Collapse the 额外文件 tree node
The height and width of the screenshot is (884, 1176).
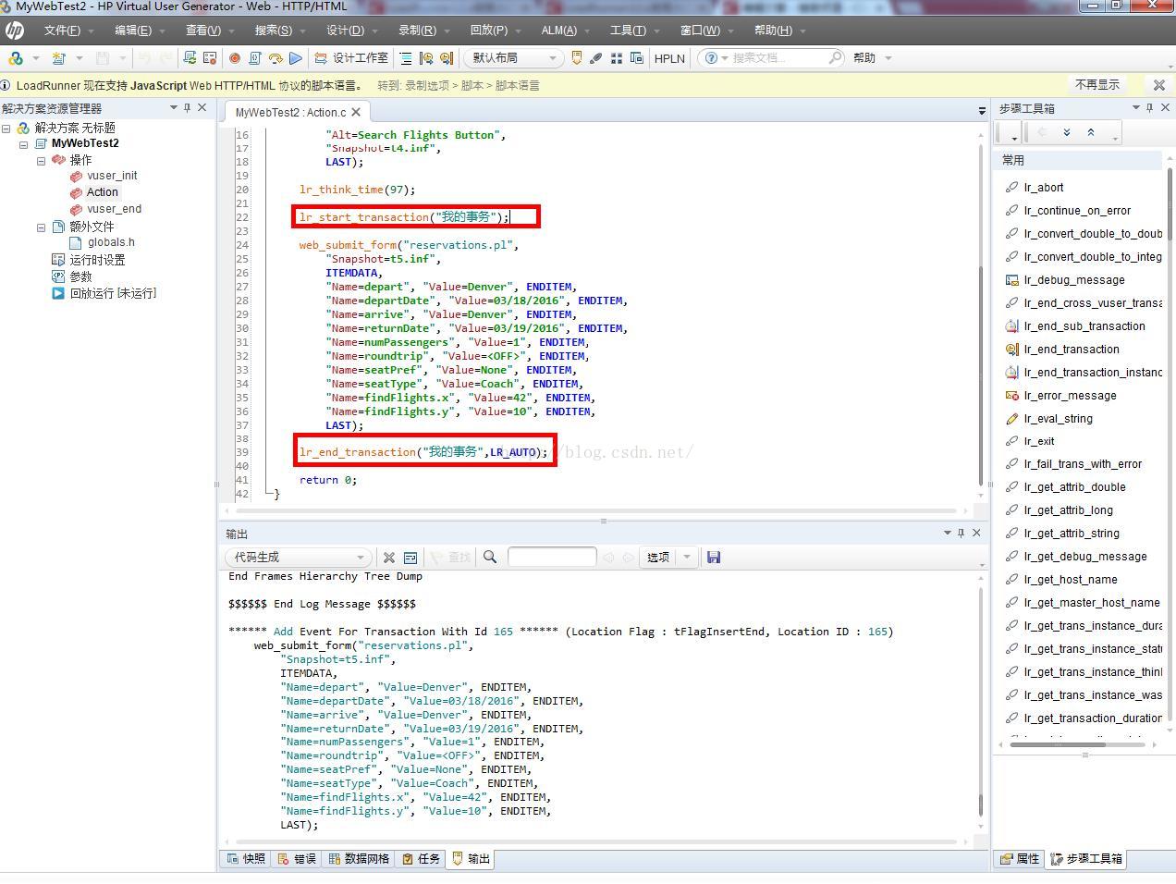pyautogui.click(x=41, y=227)
